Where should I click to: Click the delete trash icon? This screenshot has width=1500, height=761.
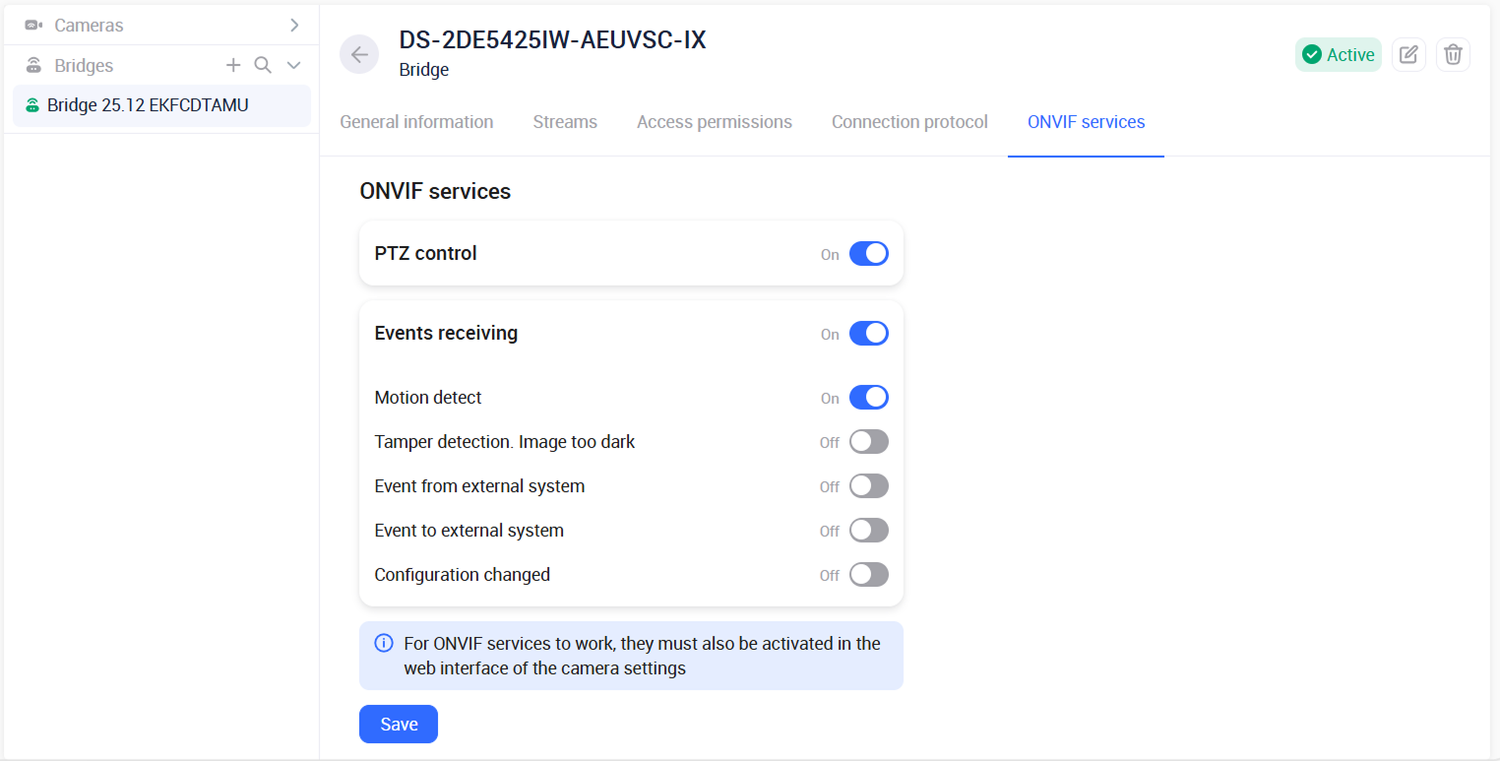pos(1453,55)
